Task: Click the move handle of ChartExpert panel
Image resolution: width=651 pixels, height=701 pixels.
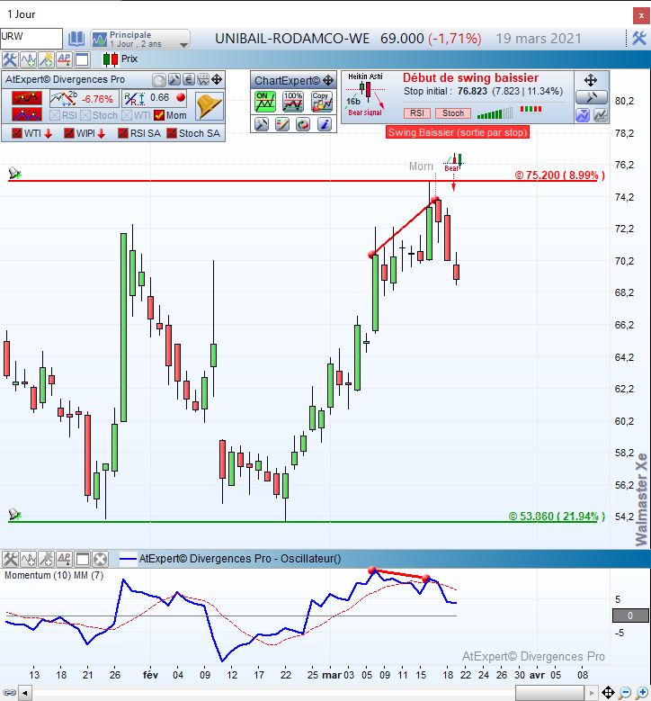Action: tap(328, 80)
